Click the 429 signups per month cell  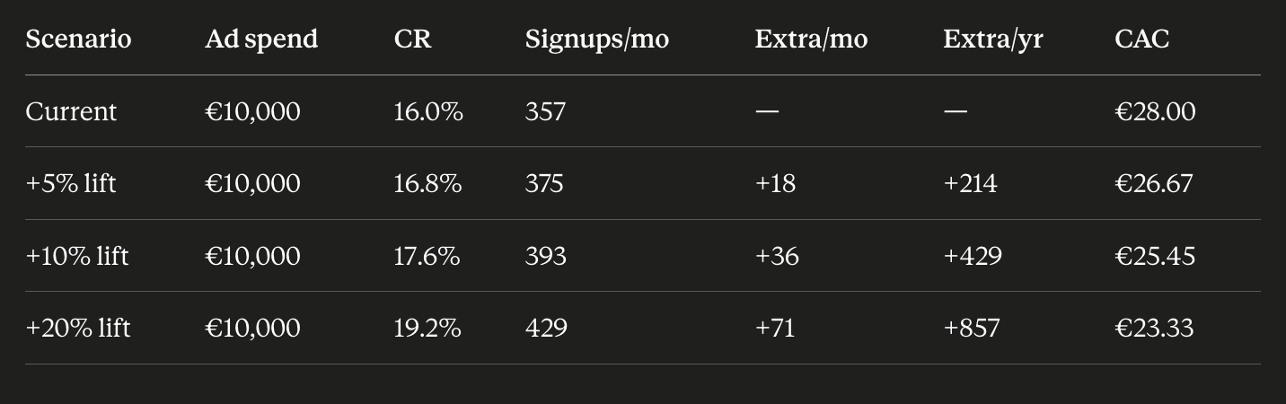546,328
